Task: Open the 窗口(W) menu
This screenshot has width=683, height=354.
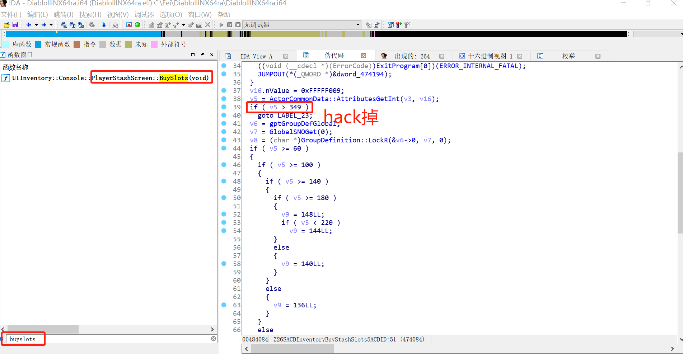Action: (x=200, y=15)
